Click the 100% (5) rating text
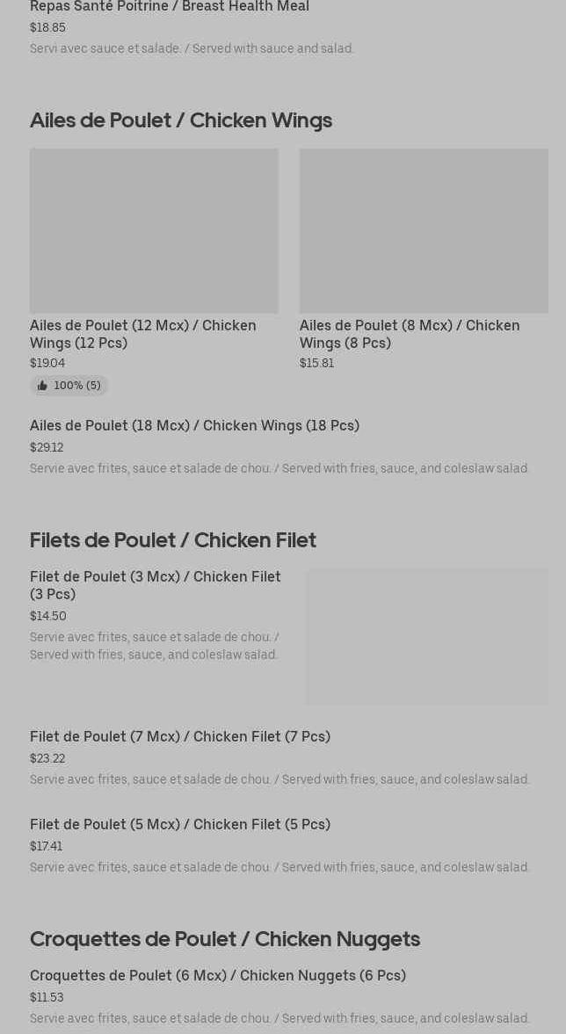Viewport: 566px width, 1034px height. pos(77,386)
